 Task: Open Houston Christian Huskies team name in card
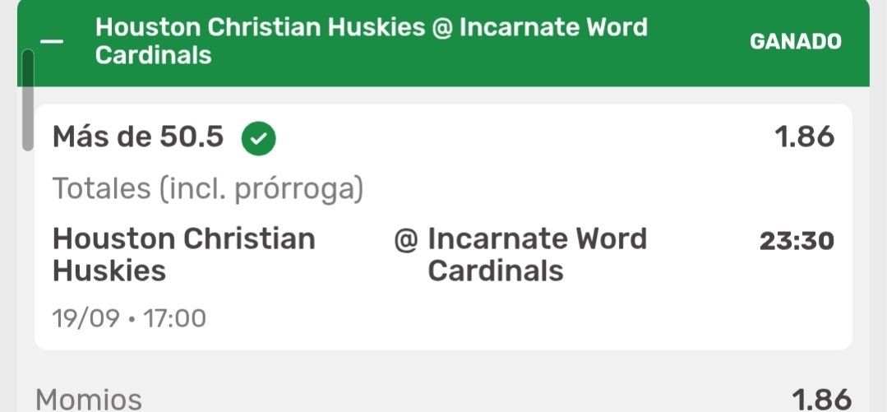(184, 255)
